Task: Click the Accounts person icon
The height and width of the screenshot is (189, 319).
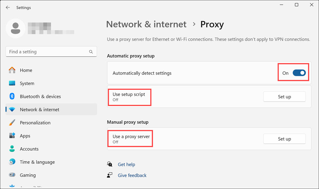Action: coord(12,149)
